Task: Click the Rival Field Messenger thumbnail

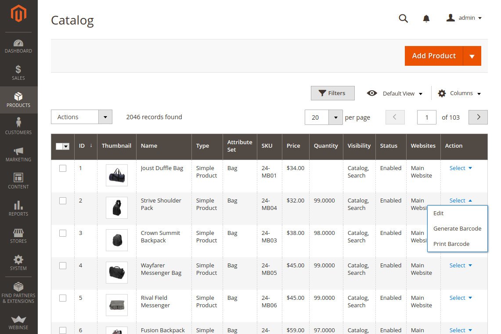Action: [x=117, y=305]
